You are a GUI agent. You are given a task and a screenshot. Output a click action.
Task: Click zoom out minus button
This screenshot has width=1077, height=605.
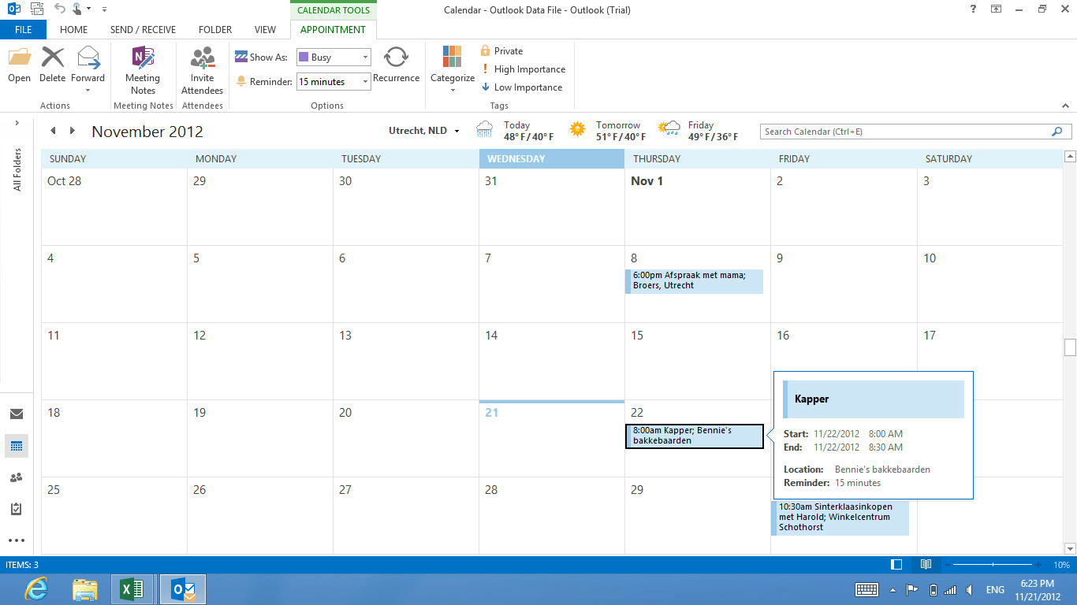coord(948,565)
